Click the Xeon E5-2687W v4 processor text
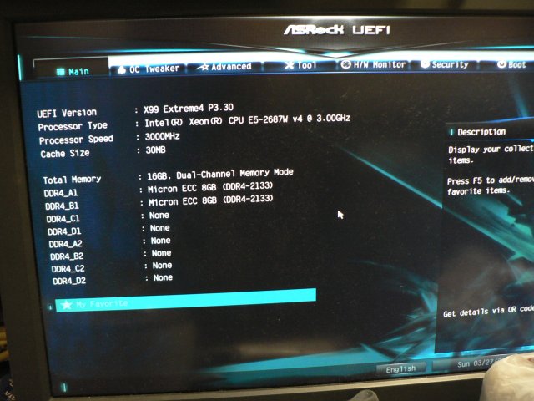This screenshot has width=534, height=401. pyautogui.click(x=247, y=120)
